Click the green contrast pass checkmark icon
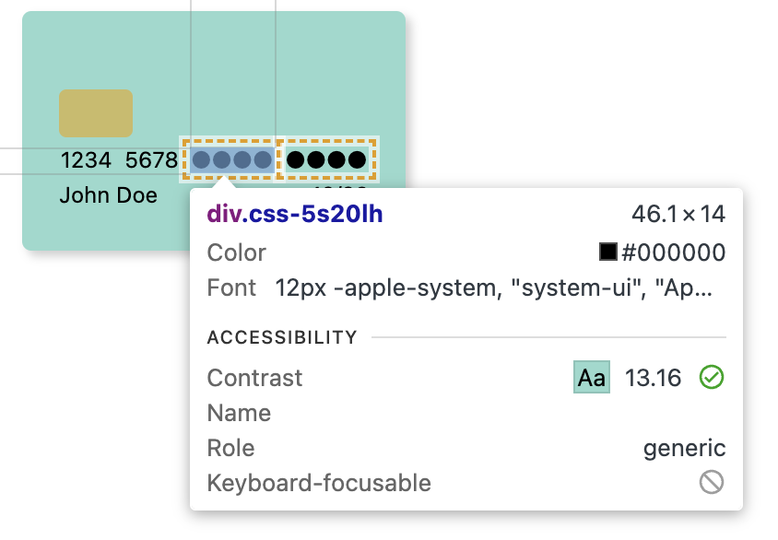778x540 pixels. (710, 378)
